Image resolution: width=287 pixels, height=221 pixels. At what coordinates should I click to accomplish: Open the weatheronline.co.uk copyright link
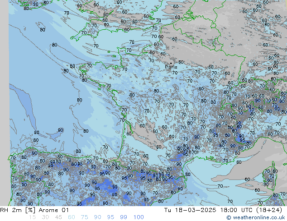256,217
